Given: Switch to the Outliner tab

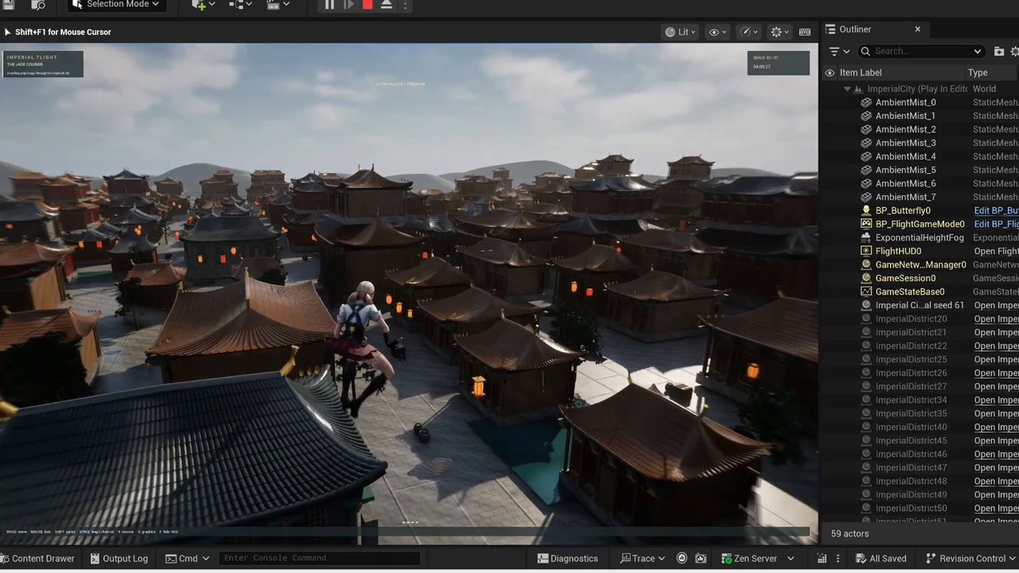Looking at the screenshot, I should 855,29.
